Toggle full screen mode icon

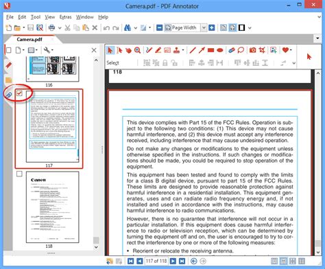241,28
